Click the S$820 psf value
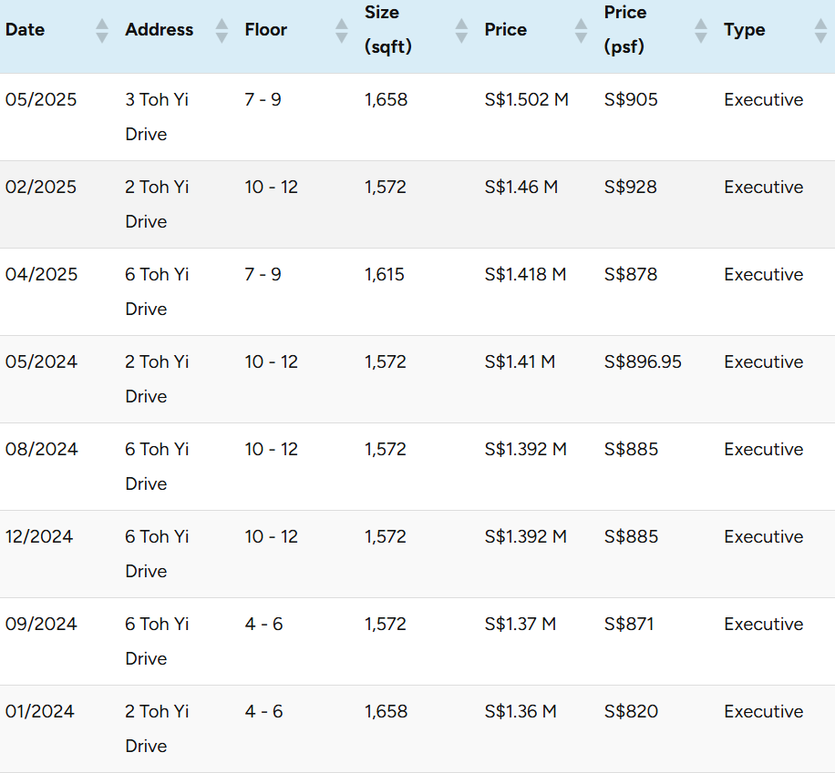The width and height of the screenshot is (835, 773). (631, 712)
